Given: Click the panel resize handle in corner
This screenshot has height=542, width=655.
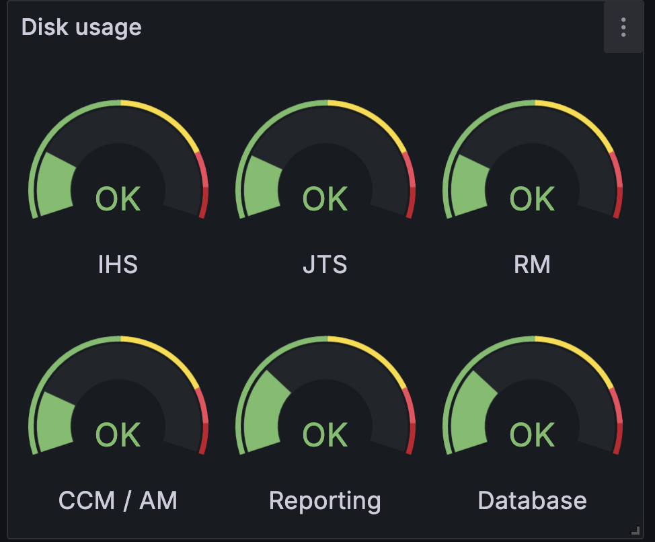Looking at the screenshot, I should pyautogui.click(x=635, y=531).
